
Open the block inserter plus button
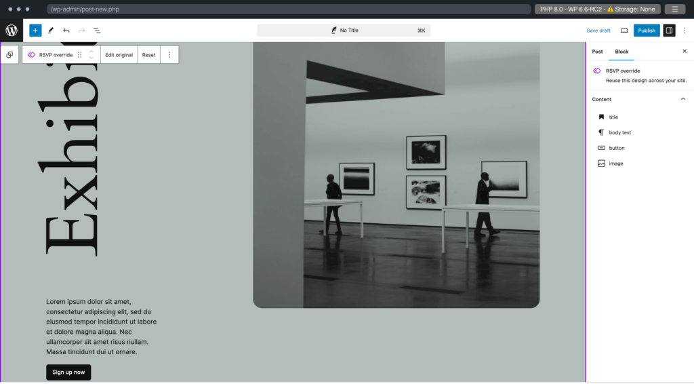(35, 31)
